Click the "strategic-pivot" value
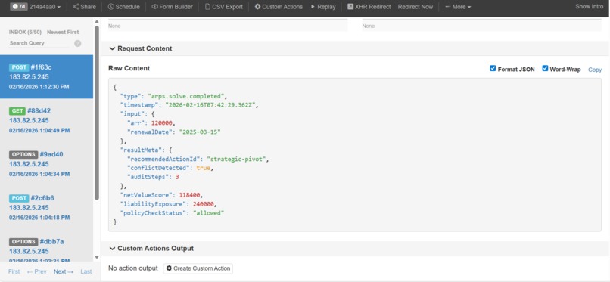This screenshot has width=610, height=282. (238, 160)
